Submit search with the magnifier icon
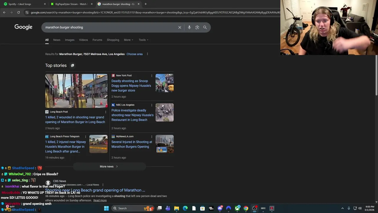Image resolution: width=378 pixels, height=213 pixels. pyautogui.click(x=205, y=27)
